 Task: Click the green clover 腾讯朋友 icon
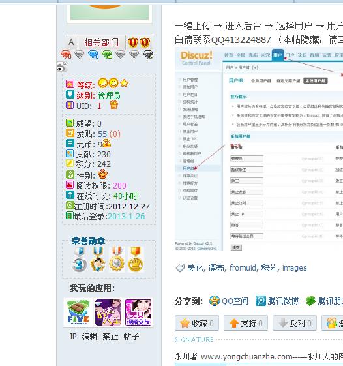pyautogui.click(x=311, y=301)
